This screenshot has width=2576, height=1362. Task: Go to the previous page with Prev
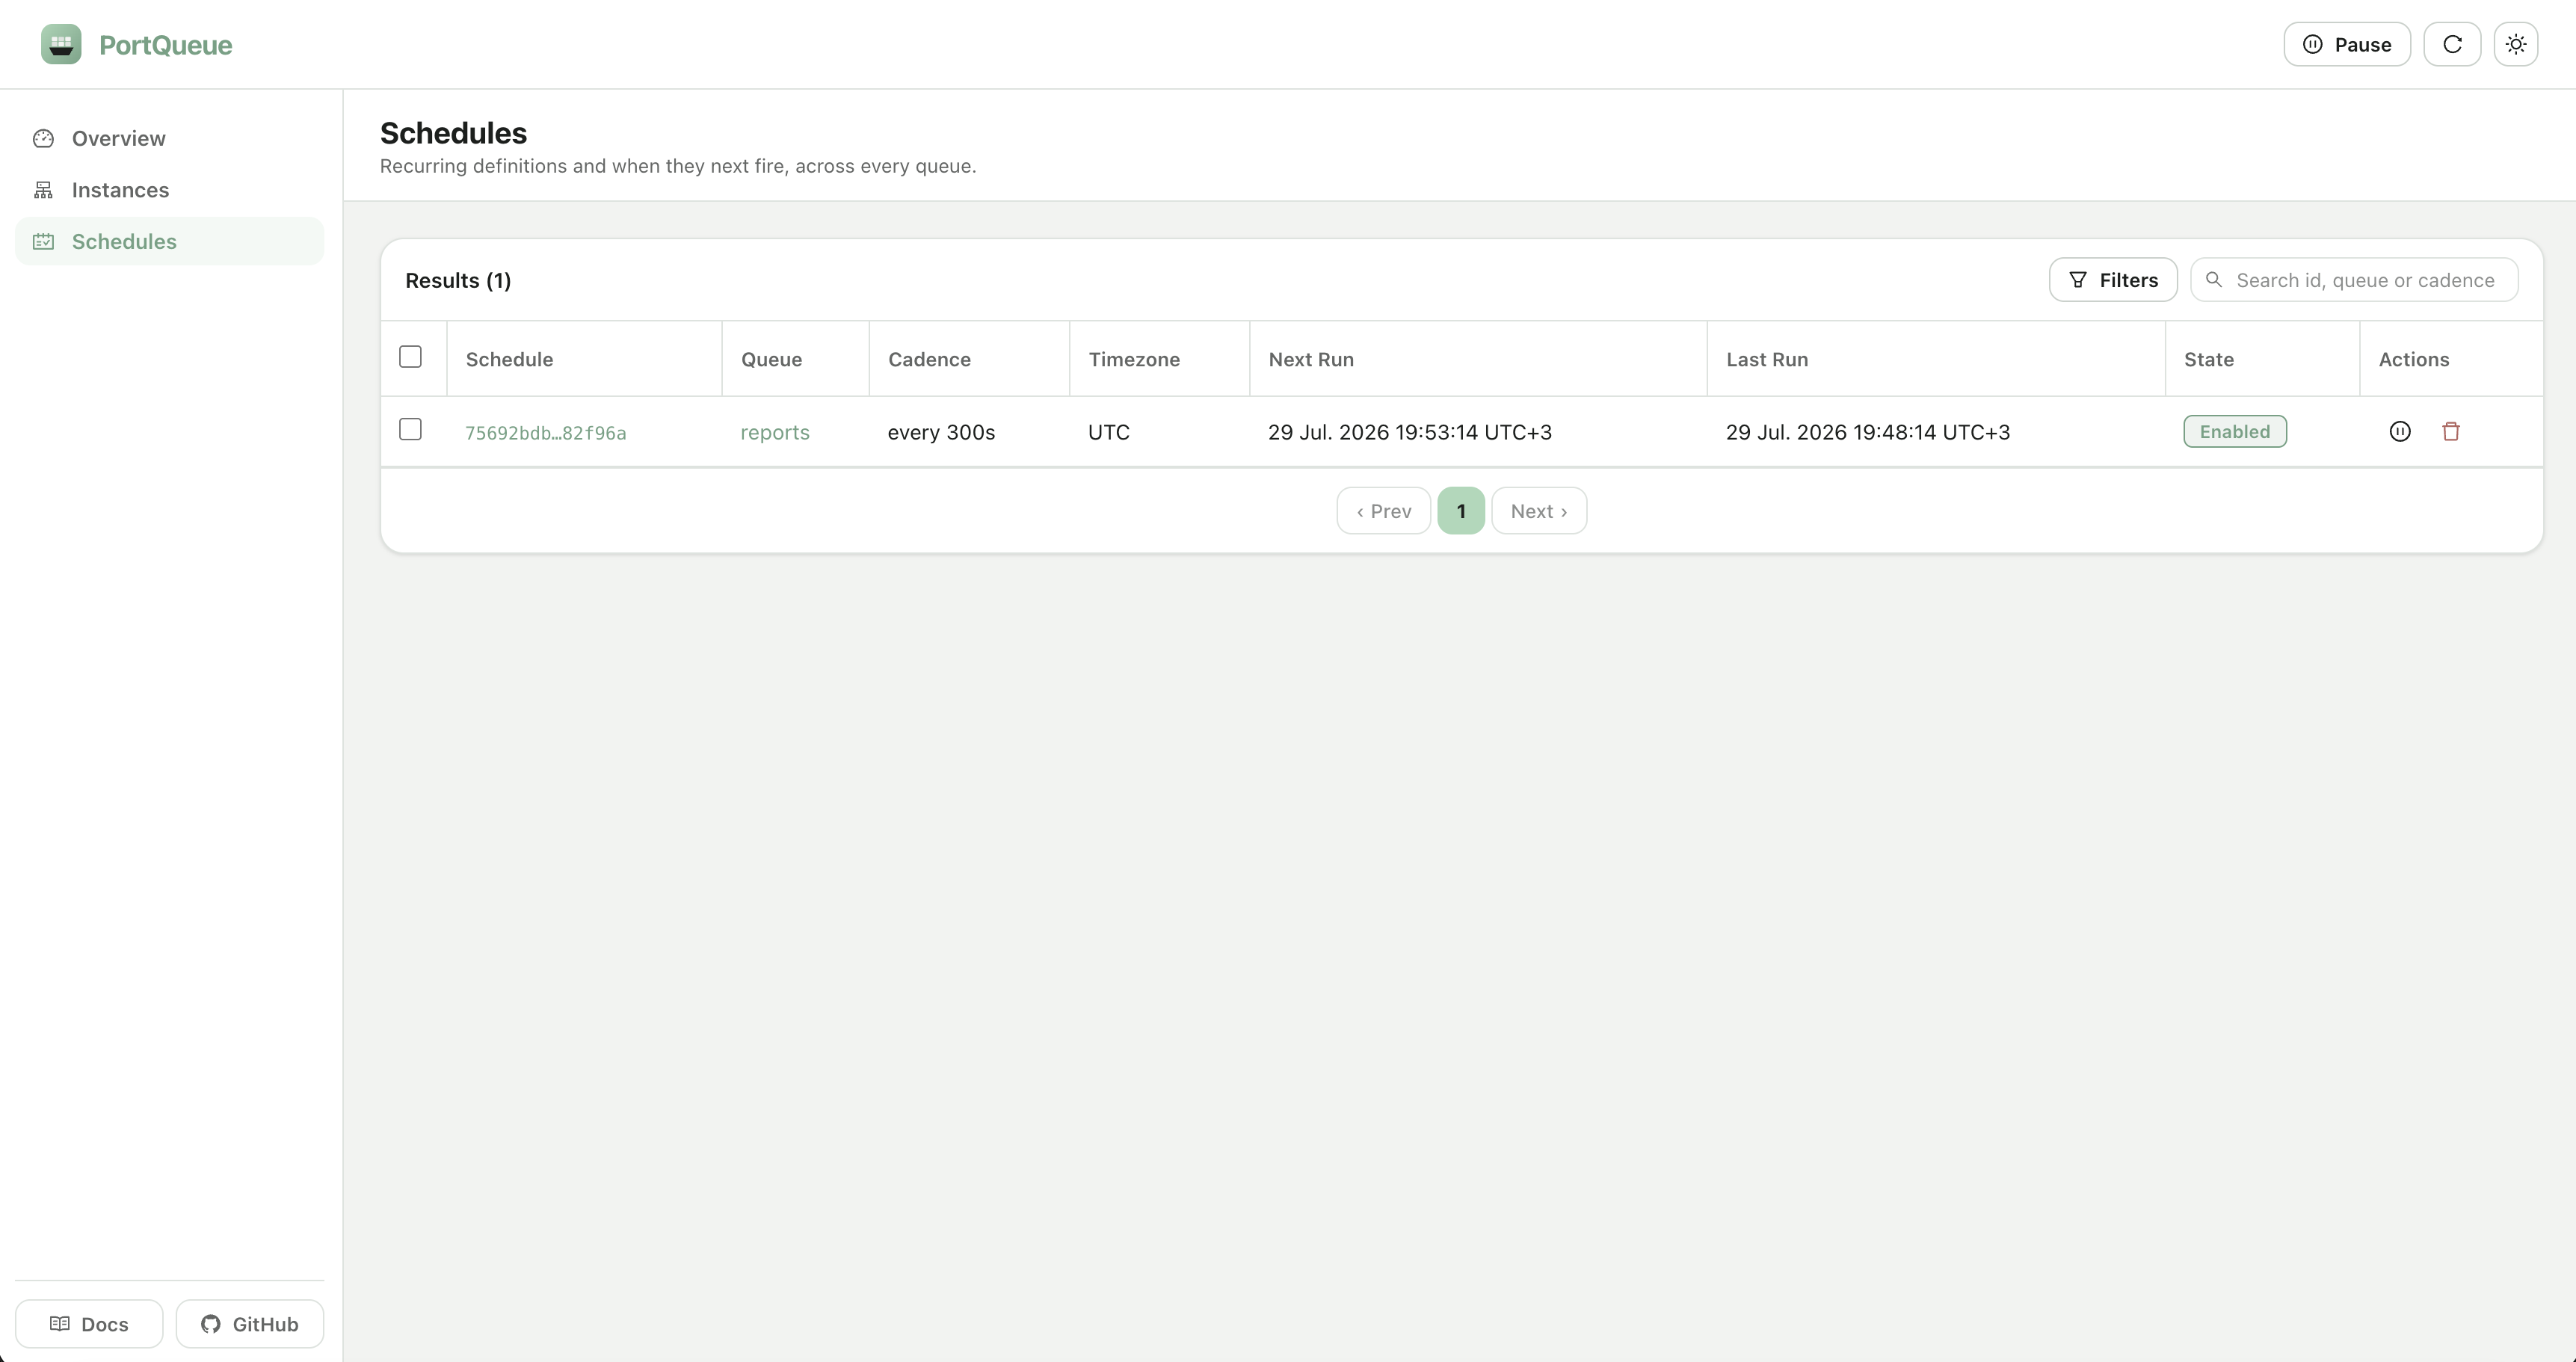click(1384, 511)
